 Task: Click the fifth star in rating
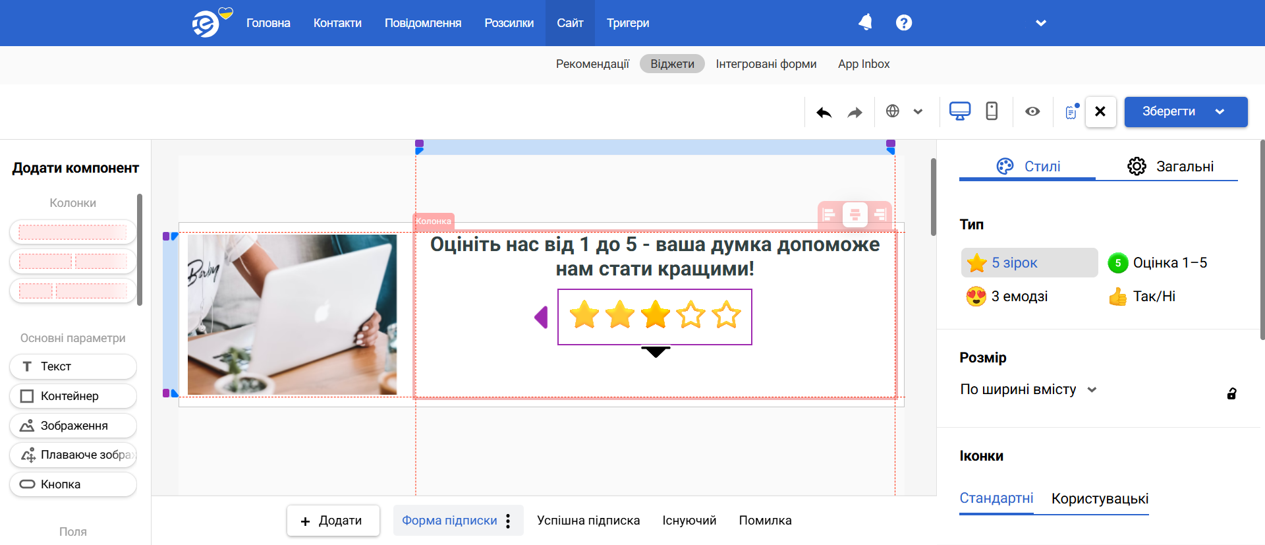(x=727, y=315)
